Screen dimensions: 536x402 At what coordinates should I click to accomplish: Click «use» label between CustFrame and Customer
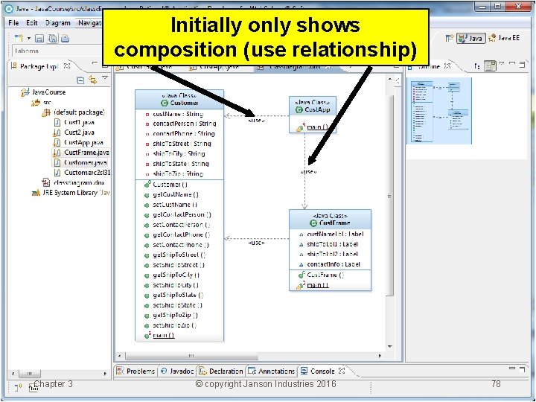point(256,243)
